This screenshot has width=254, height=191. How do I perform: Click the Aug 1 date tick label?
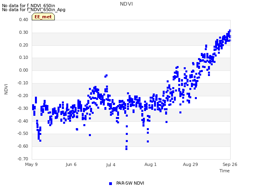click(x=150, y=164)
